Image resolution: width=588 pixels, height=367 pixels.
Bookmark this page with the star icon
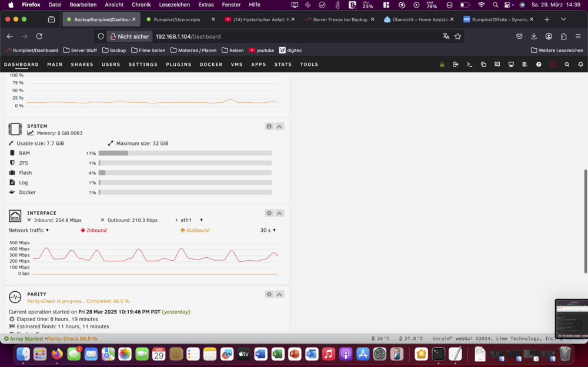[x=457, y=36]
